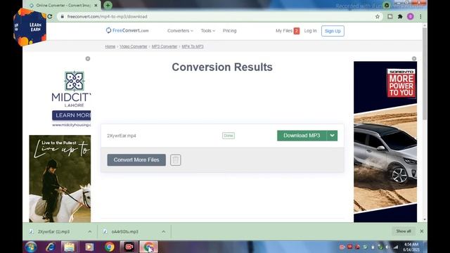Reload the page with the refresh icon
Screen dimensions: 450x253
point(50,17)
